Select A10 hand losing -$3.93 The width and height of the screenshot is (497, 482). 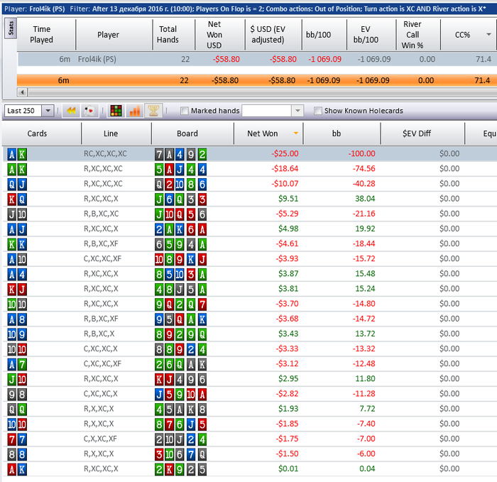click(x=250, y=259)
